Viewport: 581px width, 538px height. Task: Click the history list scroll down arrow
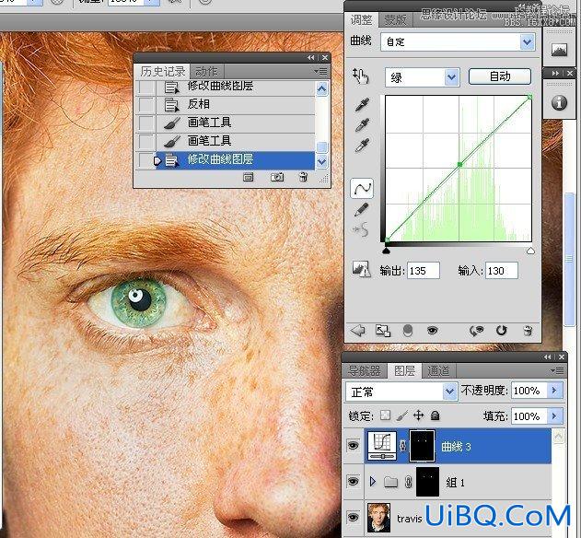[321, 161]
